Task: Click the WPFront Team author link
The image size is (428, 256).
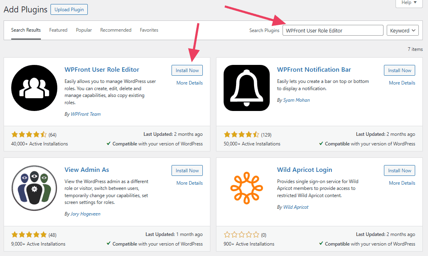Action: (85, 114)
